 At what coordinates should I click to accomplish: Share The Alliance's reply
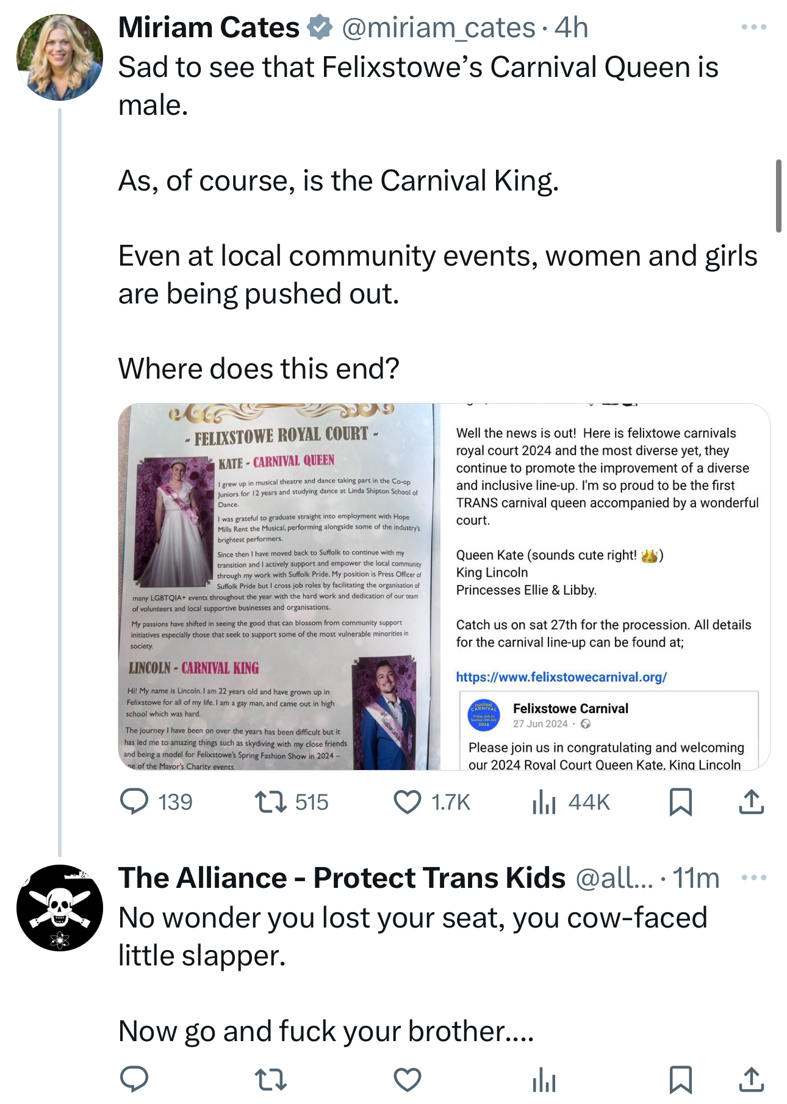pyautogui.click(x=751, y=1080)
